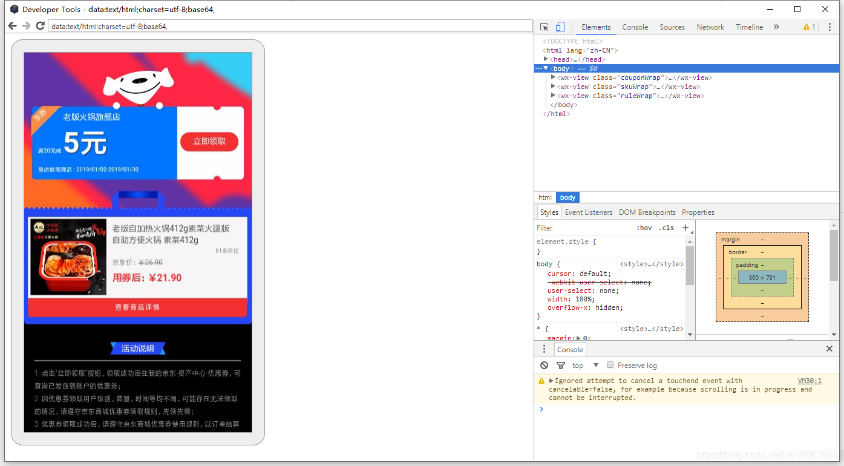Open the DevTools three-dot menu
The height and width of the screenshot is (466, 844).
[829, 27]
